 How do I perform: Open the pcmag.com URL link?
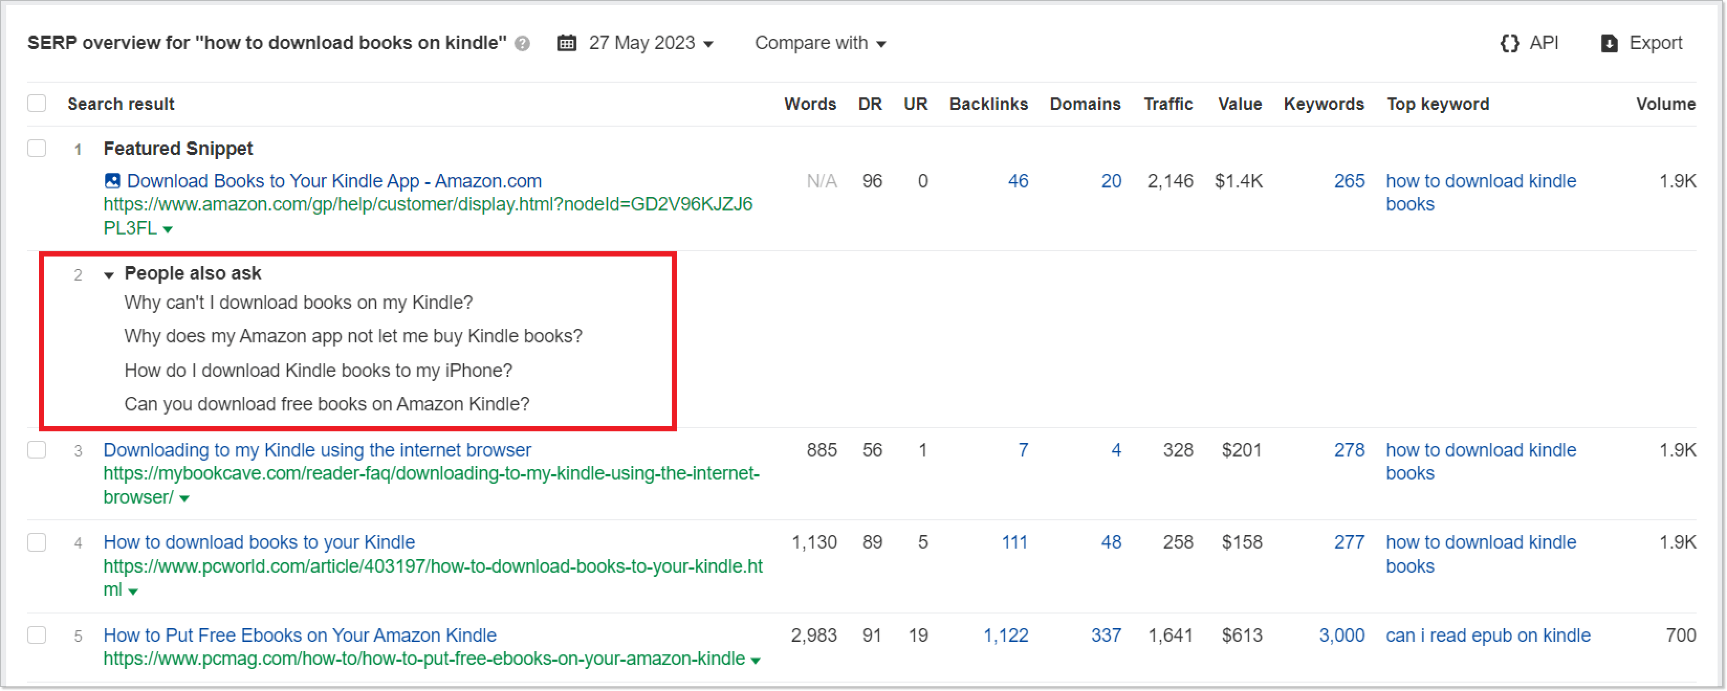pyautogui.click(x=424, y=659)
